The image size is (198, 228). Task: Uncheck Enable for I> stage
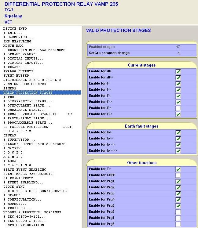click(178, 84)
